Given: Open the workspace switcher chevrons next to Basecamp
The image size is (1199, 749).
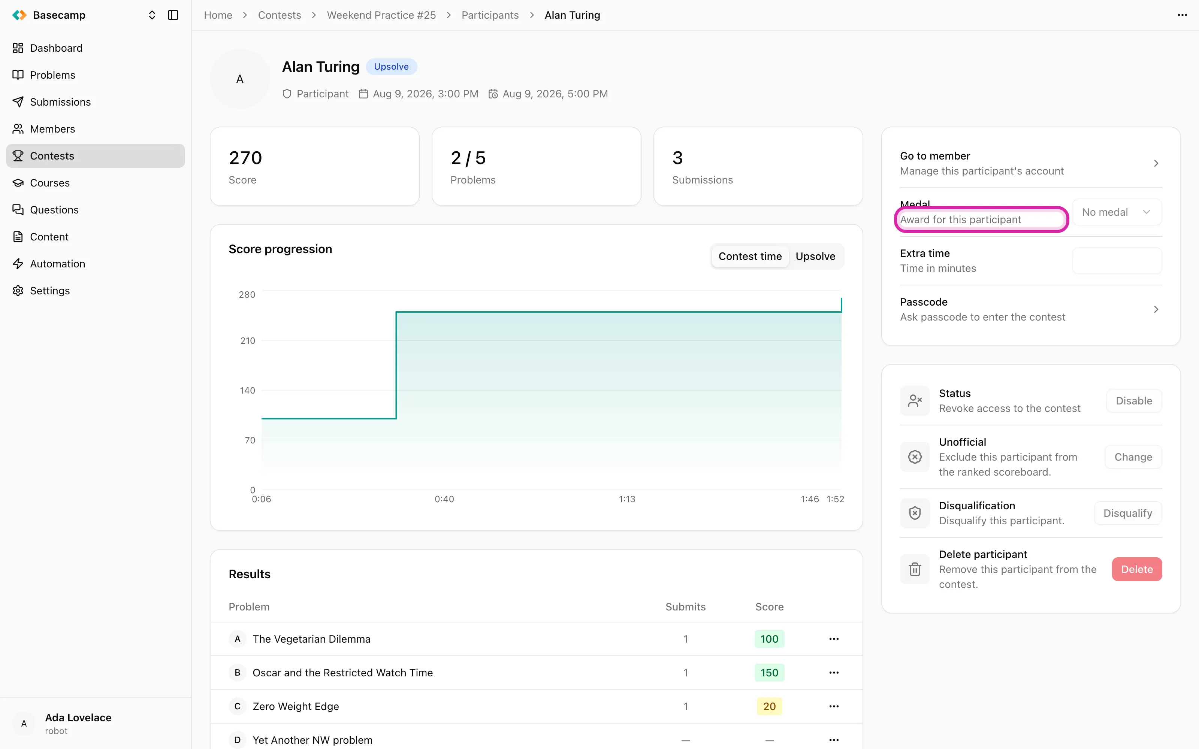Looking at the screenshot, I should pyautogui.click(x=152, y=15).
